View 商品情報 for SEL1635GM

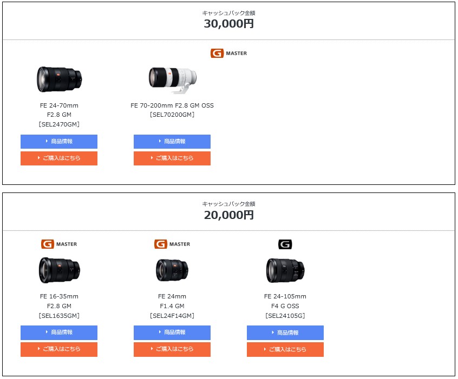point(59,333)
